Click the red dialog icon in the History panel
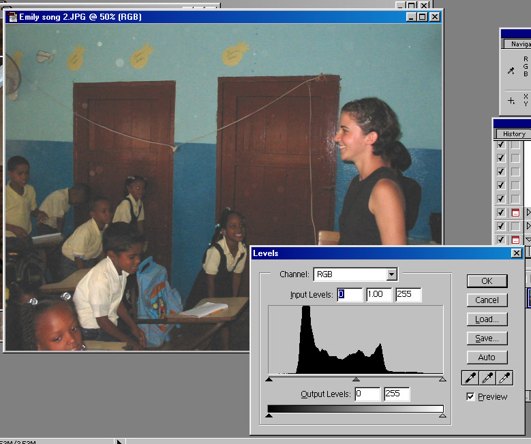Viewport: 531px width, 444px height. [516, 213]
